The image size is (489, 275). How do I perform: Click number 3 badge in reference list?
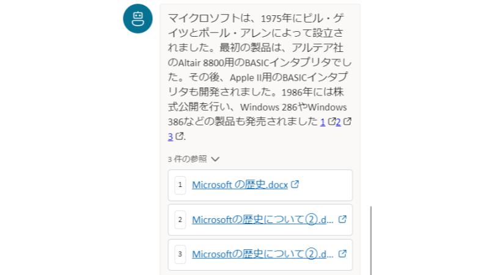(x=180, y=254)
